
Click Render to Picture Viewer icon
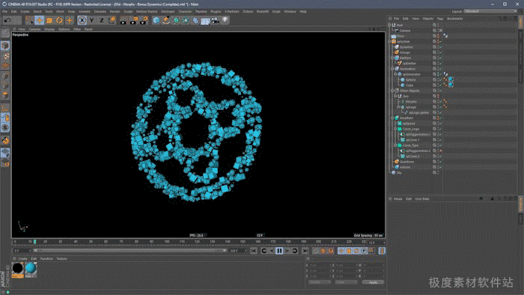133,20
